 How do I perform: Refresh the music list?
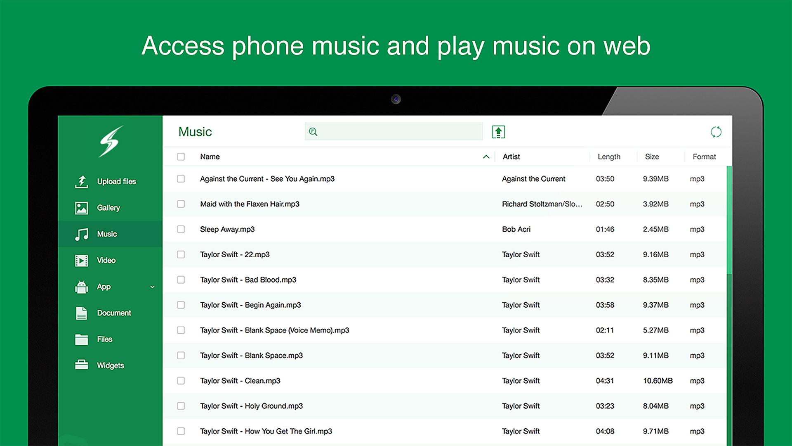coord(716,132)
